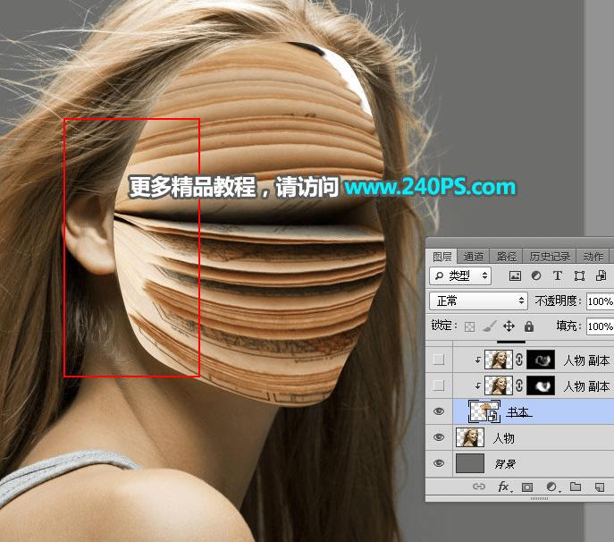The image size is (614, 542).
Task: Open the 正常 blend mode dropdown
Action: pyautogui.click(x=478, y=301)
